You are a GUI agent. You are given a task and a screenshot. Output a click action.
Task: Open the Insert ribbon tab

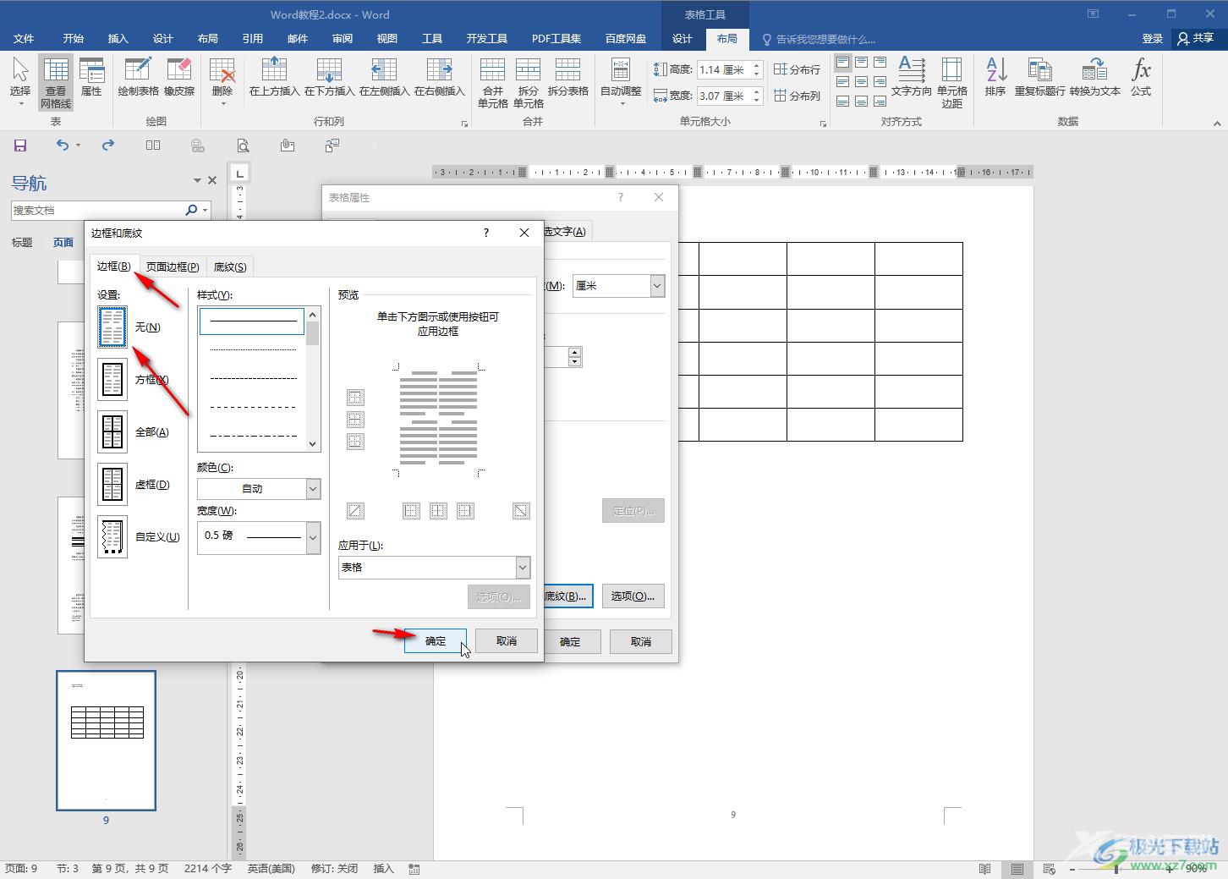(x=118, y=39)
